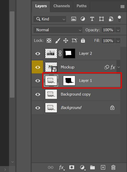Switch to the Paths tab

[82, 6]
